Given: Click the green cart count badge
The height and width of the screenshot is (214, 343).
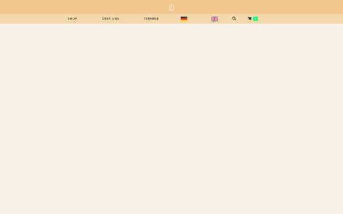Looking at the screenshot, I should pyautogui.click(x=256, y=19).
